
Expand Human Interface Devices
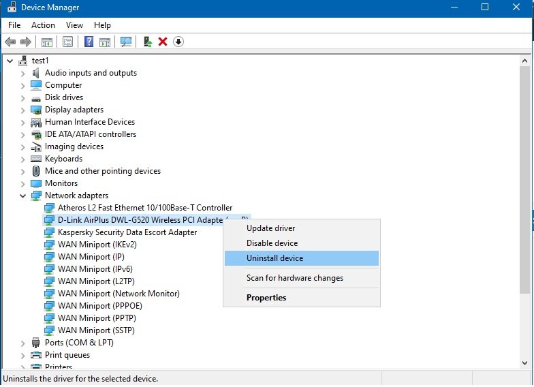(x=23, y=123)
